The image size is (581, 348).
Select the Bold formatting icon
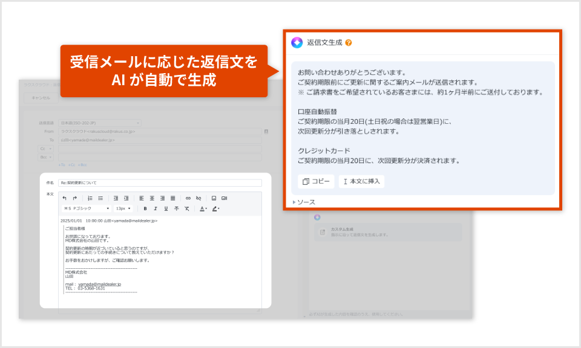point(145,209)
